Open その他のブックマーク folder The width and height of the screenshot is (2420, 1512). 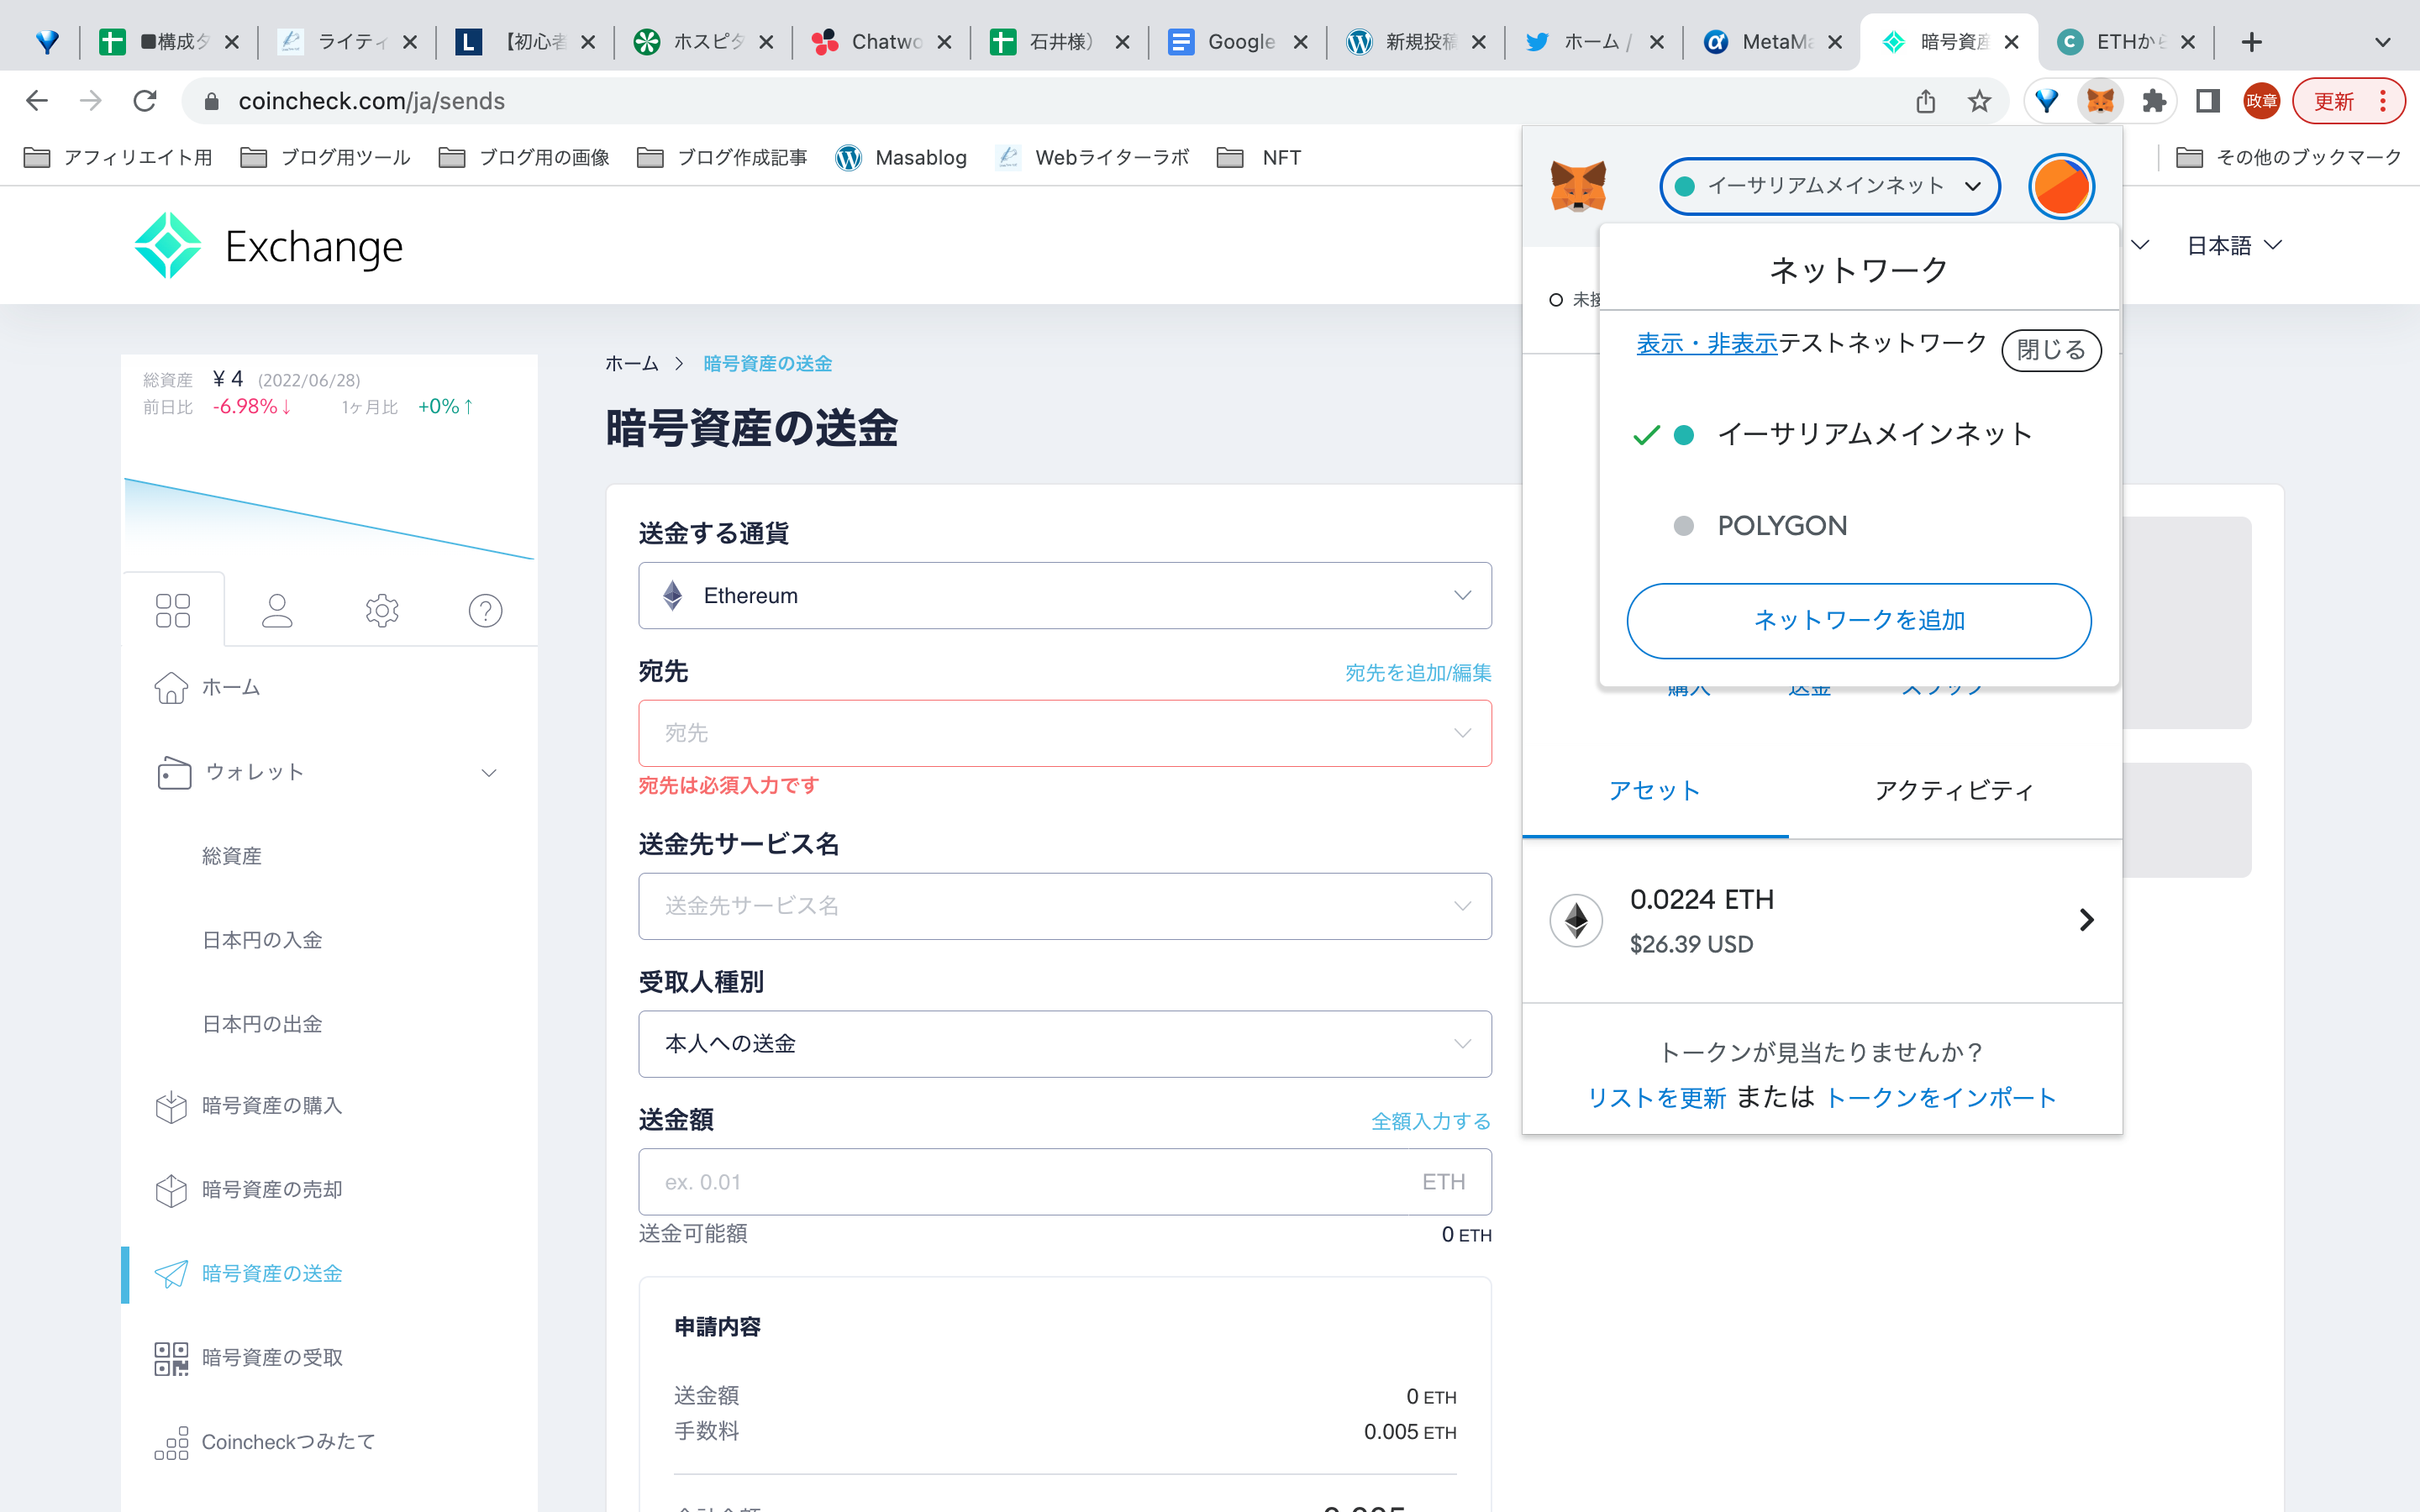[x=2288, y=157]
